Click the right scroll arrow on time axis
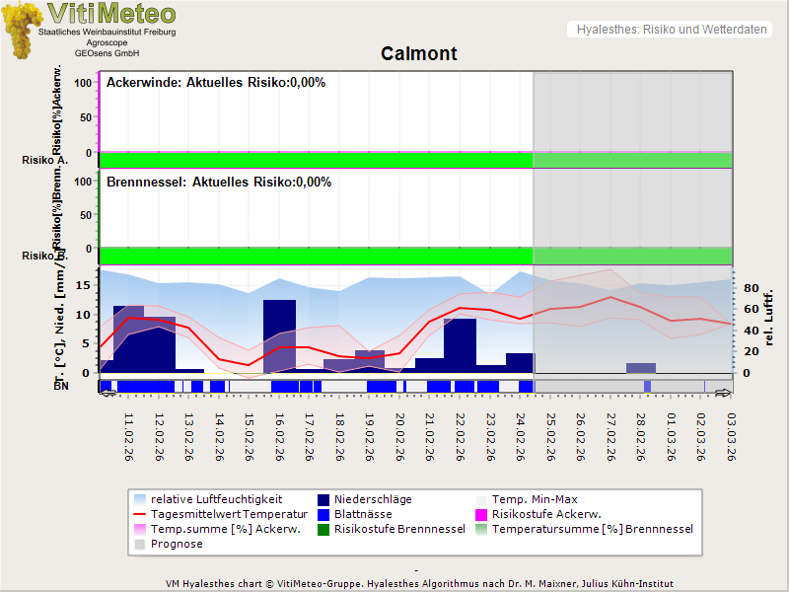 (x=723, y=394)
